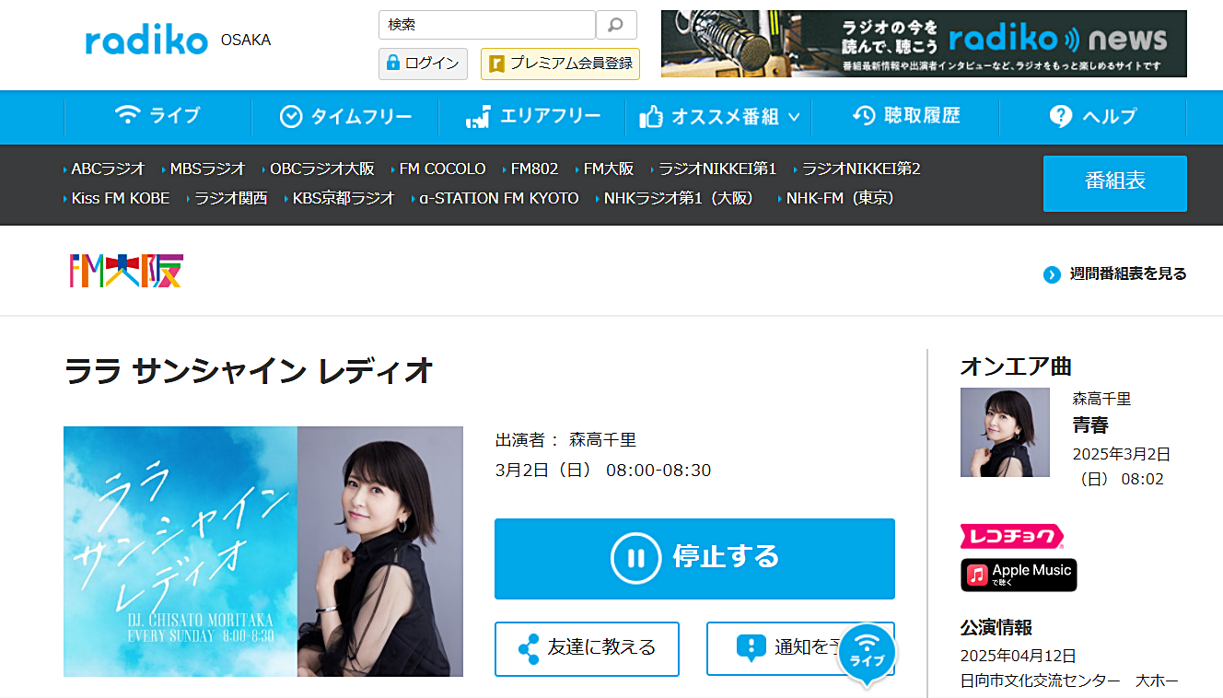Click the オンエア曲 heading

[1016, 366]
